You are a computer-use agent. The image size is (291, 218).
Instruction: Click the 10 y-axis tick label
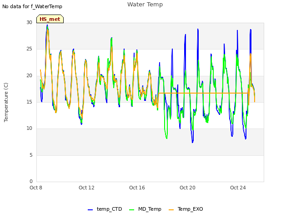tap(29, 128)
